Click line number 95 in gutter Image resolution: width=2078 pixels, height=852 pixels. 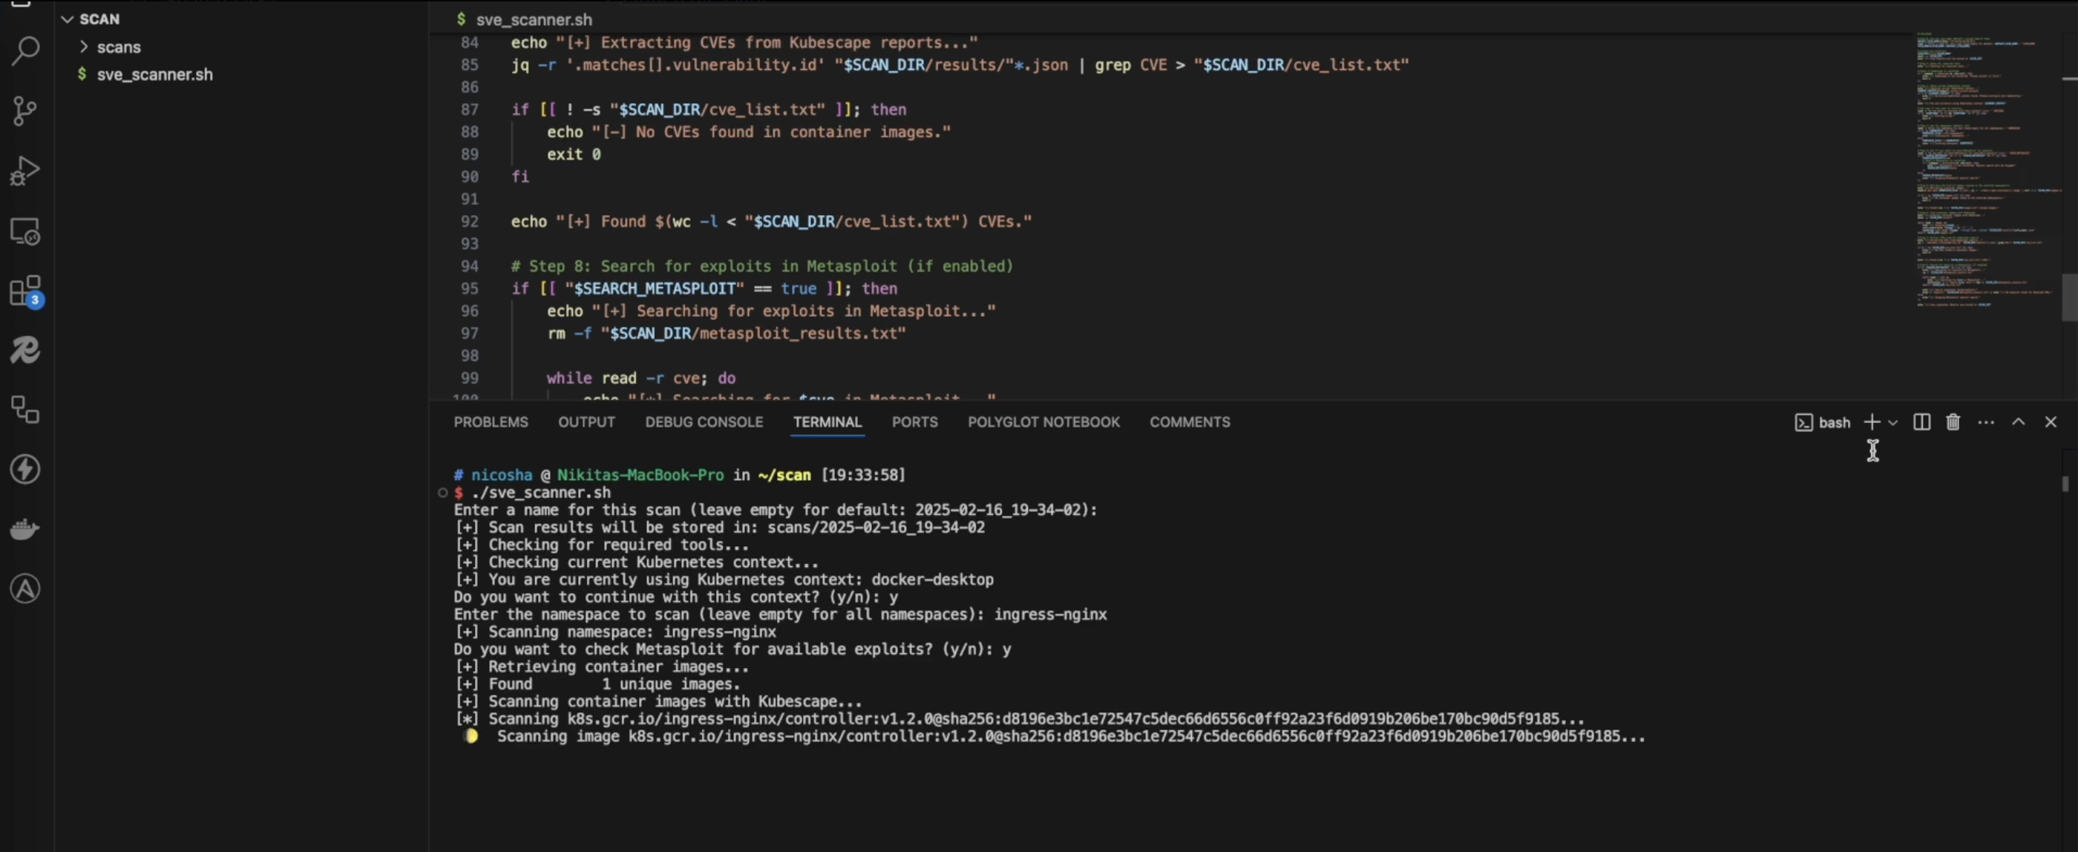point(470,289)
